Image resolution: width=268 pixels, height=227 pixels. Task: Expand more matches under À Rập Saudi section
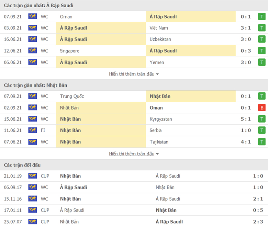(132, 74)
